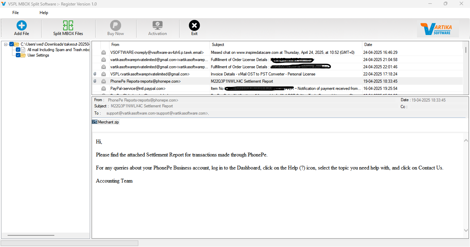
Task: Open the File menu
Action: (x=15, y=13)
